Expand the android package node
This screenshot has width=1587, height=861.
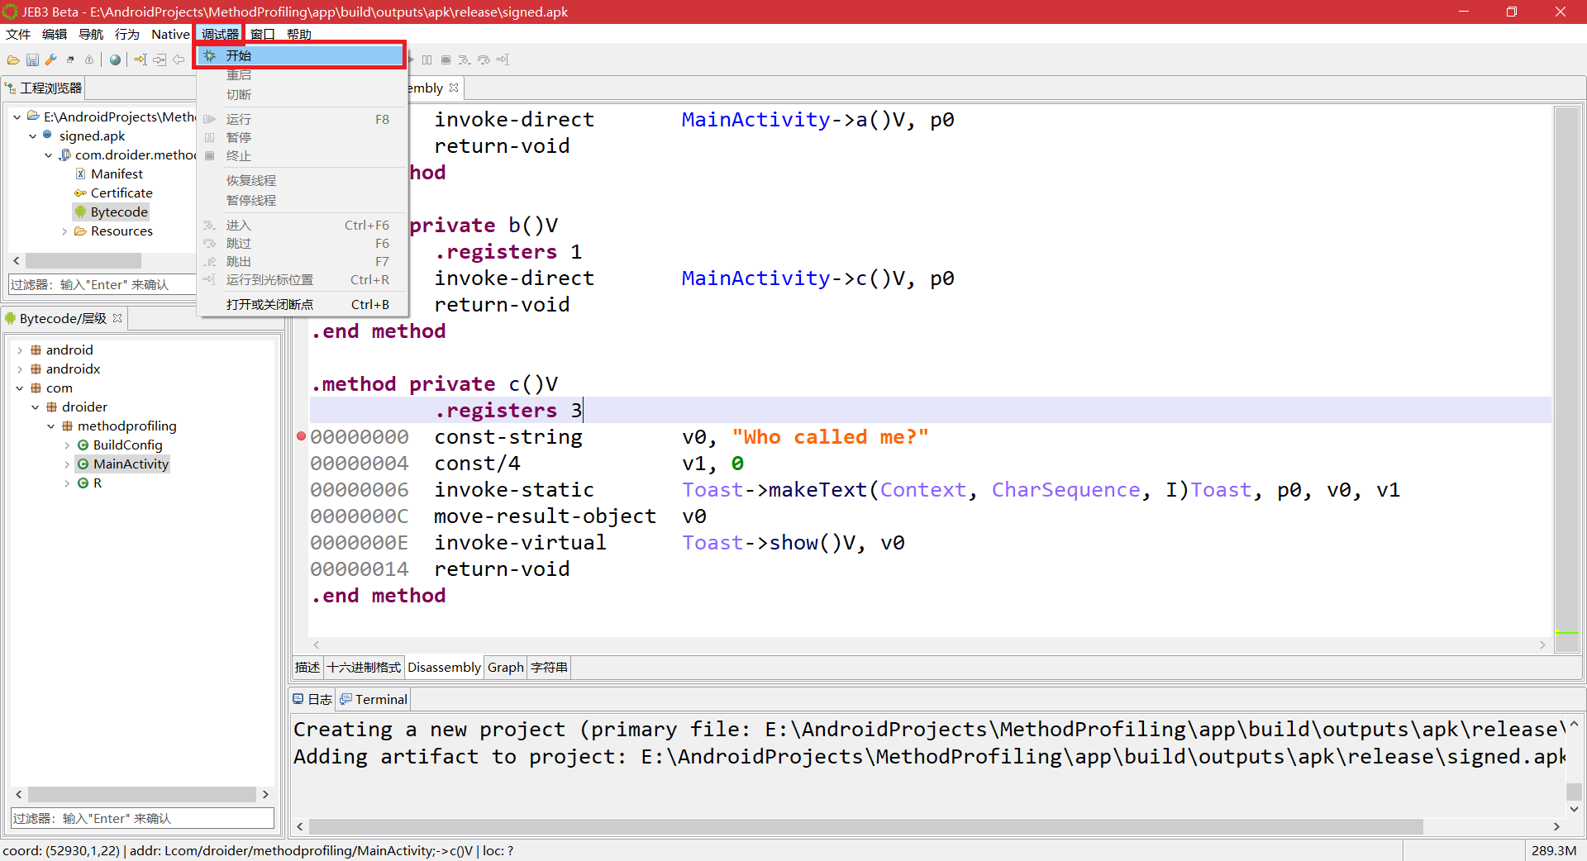(20, 350)
